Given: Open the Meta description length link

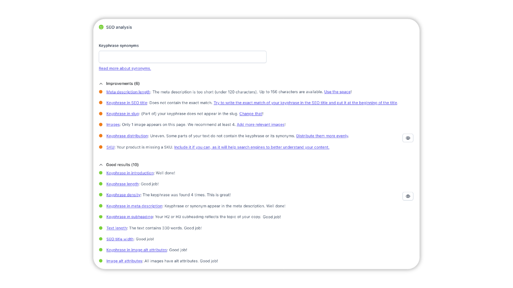Looking at the screenshot, I should point(128,92).
